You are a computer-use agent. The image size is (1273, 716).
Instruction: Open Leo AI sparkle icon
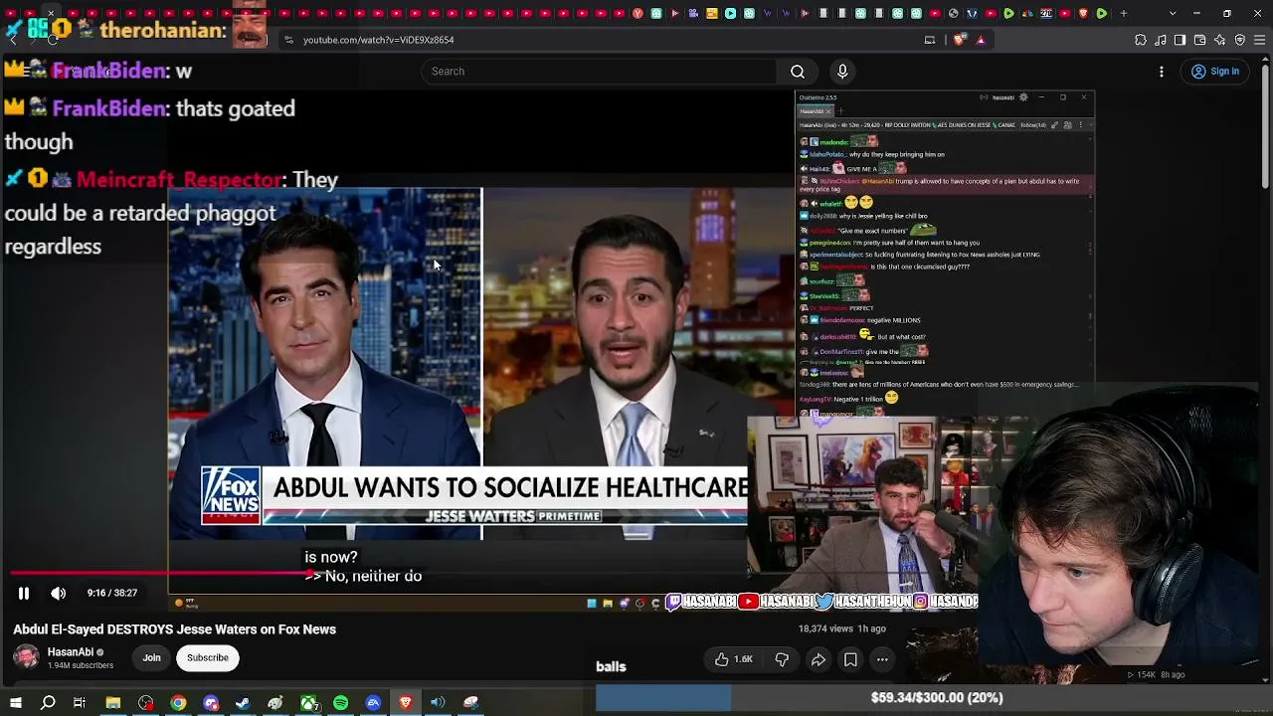point(1219,40)
